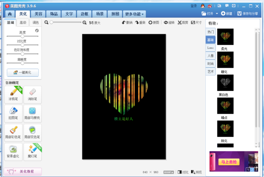Screen dimensions: 264x177
Task: Select the 背景虚化 blur tool
Action: (x=13, y=152)
